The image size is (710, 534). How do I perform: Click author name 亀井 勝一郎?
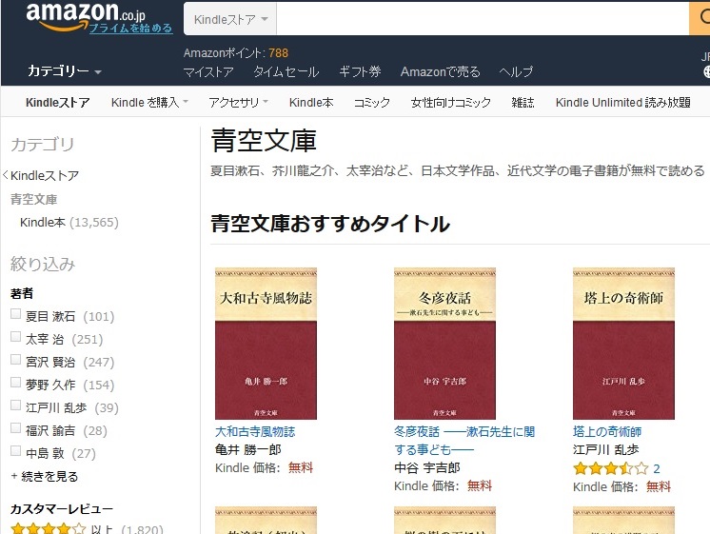click(x=248, y=449)
